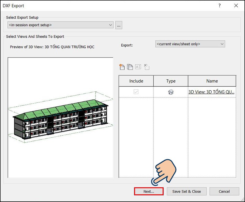Click the Delete Set icon

point(147,67)
